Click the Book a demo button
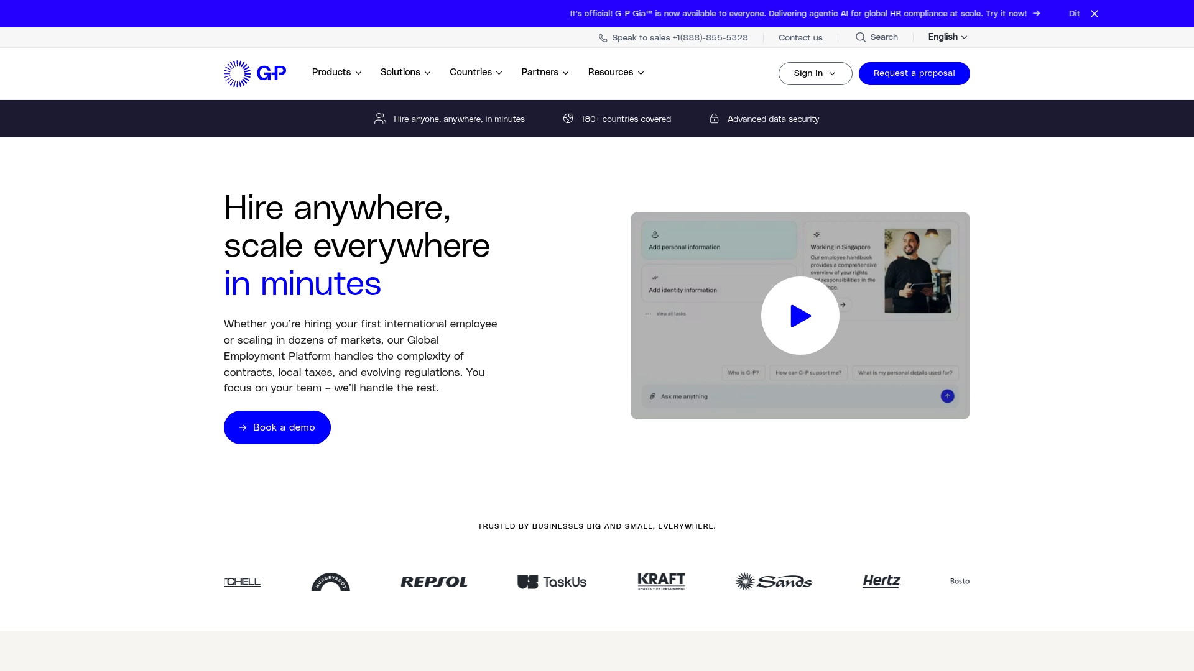Image resolution: width=1194 pixels, height=671 pixels. coord(277,427)
